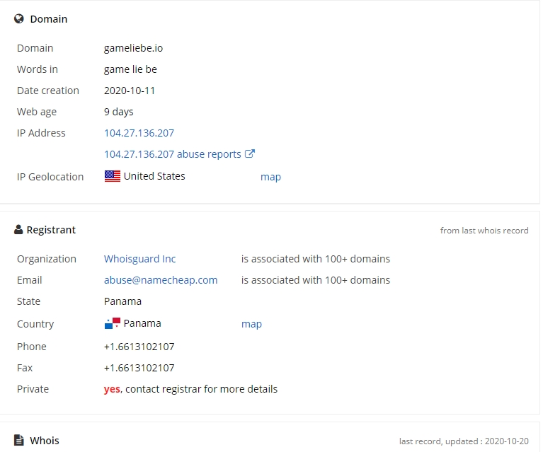Click the external link icon after abuse reports
This screenshot has height=452, width=543.
250,153
